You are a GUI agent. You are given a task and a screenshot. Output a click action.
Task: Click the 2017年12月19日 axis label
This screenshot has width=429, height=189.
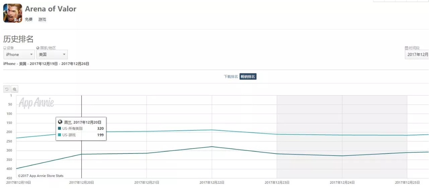19,183
